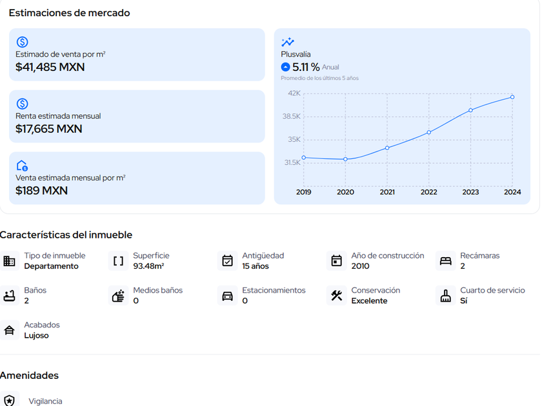This screenshot has width=542, height=406.
Task: Click the bracket icon next to Superficie
Action: [x=118, y=261]
